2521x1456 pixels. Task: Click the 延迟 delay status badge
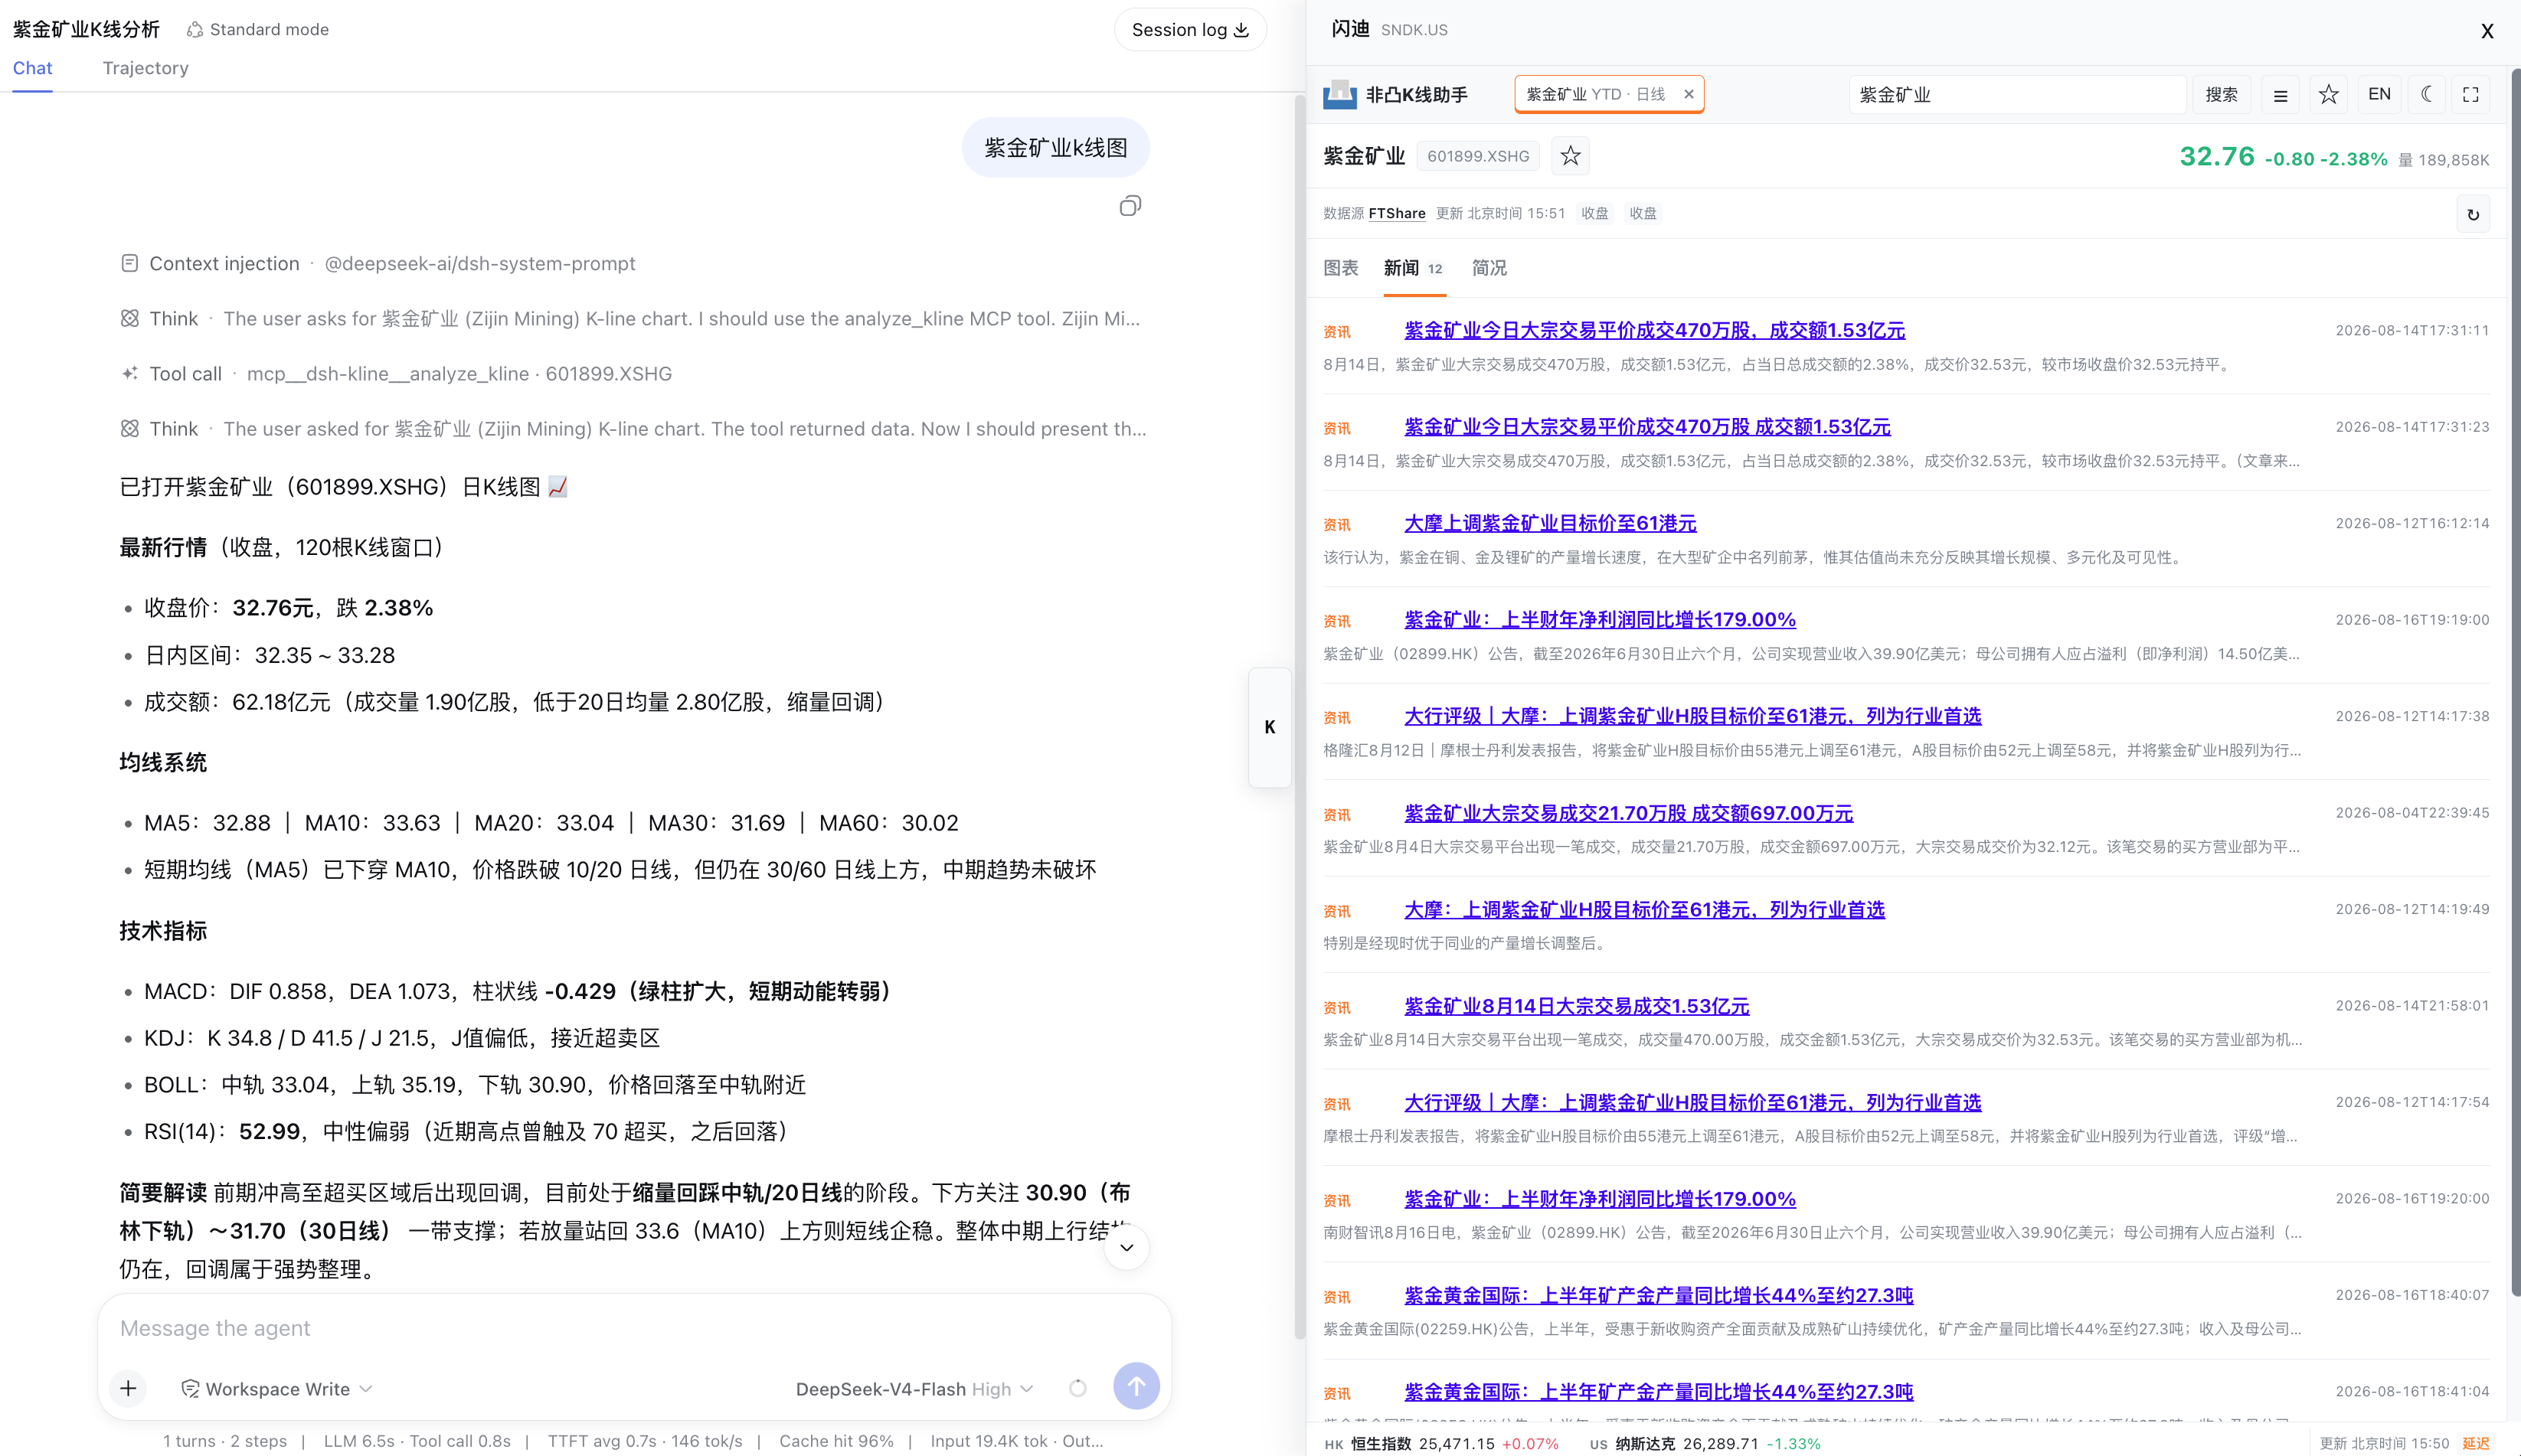click(2476, 1444)
